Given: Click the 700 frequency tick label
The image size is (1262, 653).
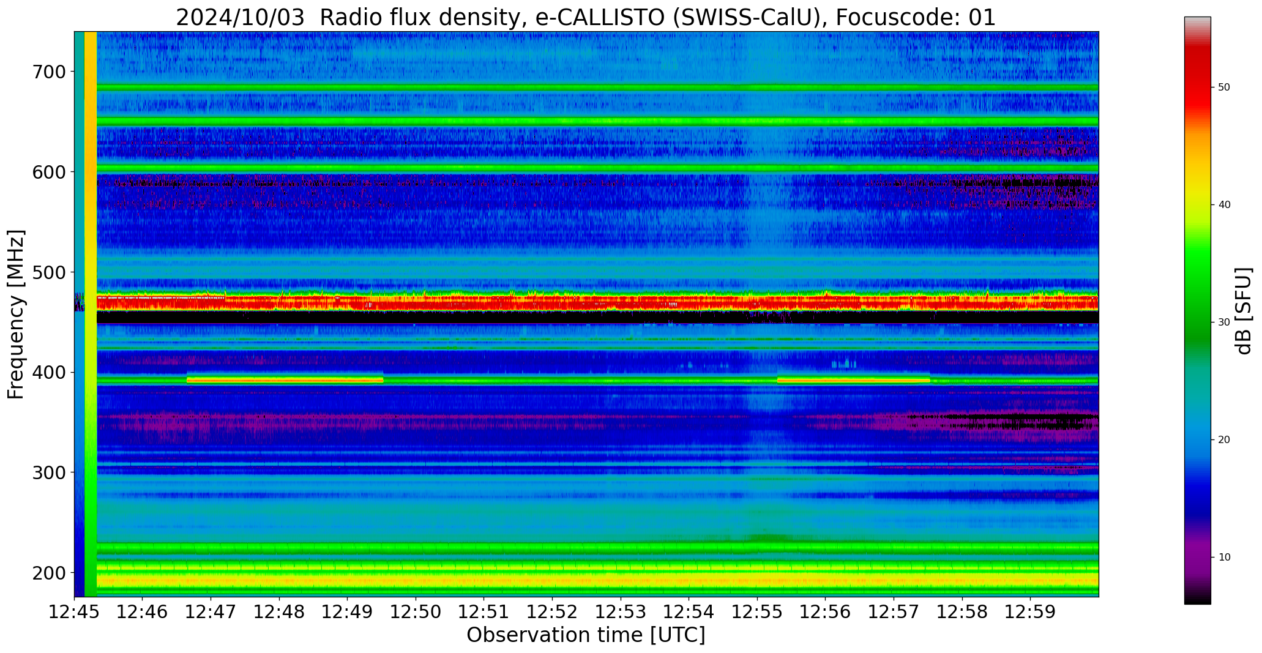Looking at the screenshot, I should point(48,72).
